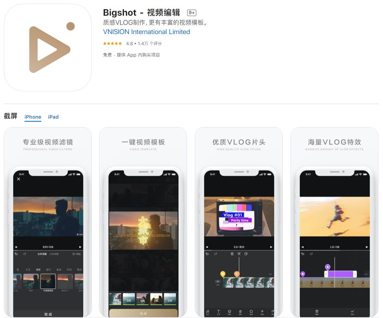Viewport: 383px width, 318px height.
Task: Select the 4.8S template thumbnail
Action: (x=142, y=299)
